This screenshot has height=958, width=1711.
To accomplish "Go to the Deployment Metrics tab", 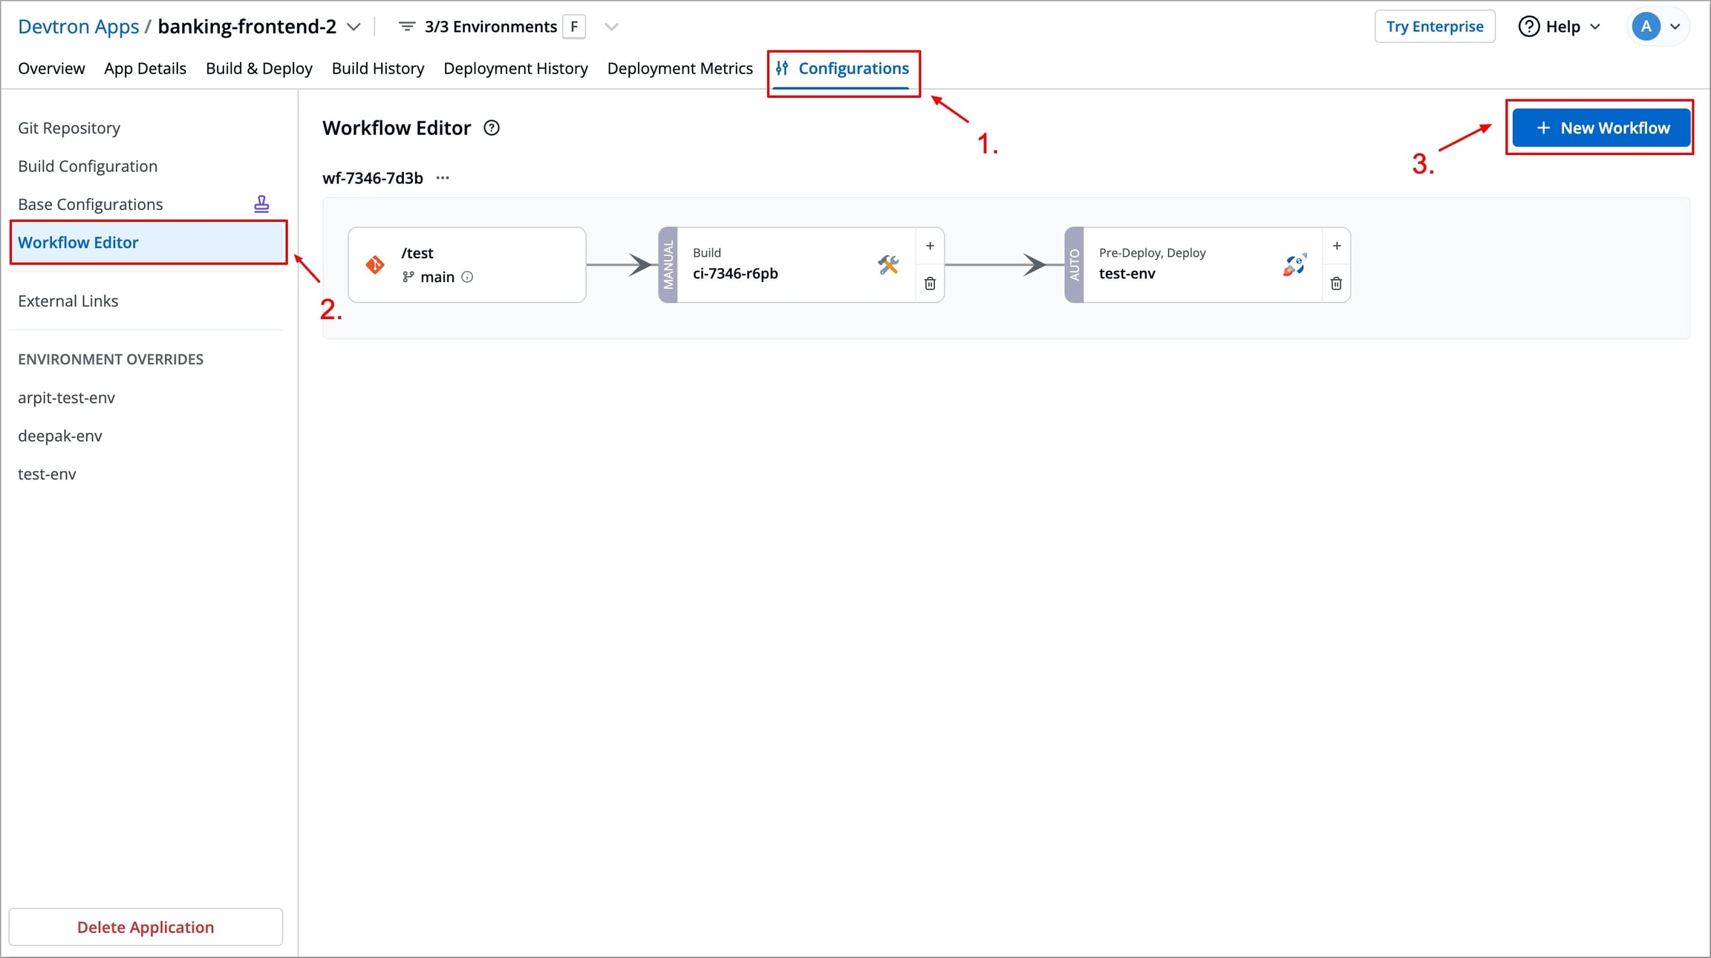I will (679, 68).
